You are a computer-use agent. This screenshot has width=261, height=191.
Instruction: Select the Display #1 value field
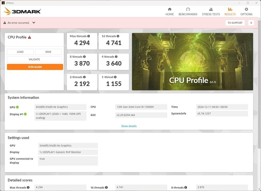pos(60,116)
